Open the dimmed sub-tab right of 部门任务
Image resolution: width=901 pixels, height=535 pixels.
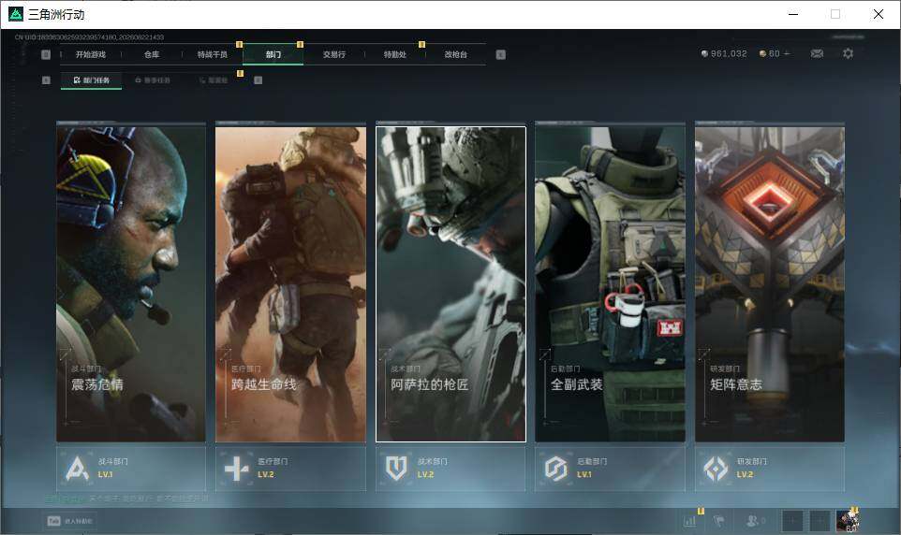(x=153, y=80)
